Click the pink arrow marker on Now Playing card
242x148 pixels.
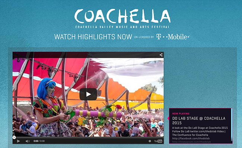[168, 118]
